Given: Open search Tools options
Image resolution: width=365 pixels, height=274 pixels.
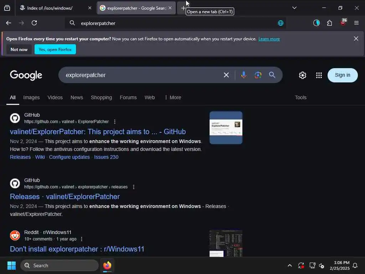Looking at the screenshot, I should [x=300, y=98].
